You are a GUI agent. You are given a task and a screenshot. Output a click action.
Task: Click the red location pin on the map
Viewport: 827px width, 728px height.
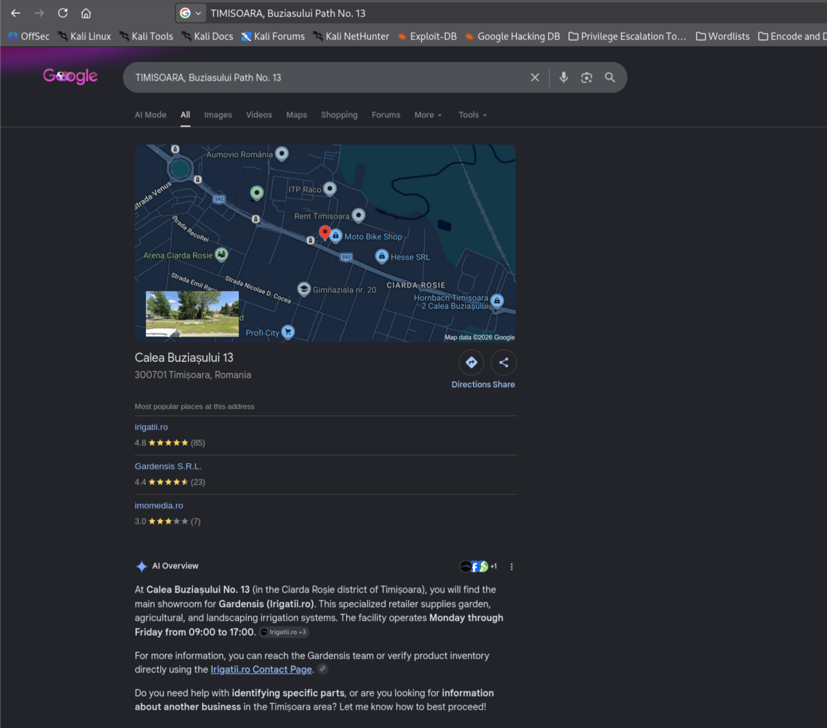click(325, 233)
